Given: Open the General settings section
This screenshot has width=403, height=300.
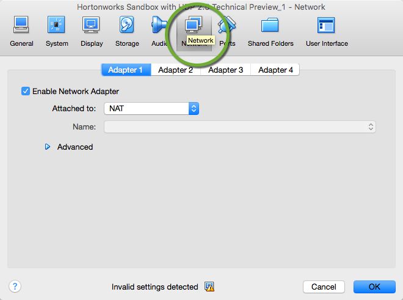Looking at the screenshot, I should click(21, 31).
